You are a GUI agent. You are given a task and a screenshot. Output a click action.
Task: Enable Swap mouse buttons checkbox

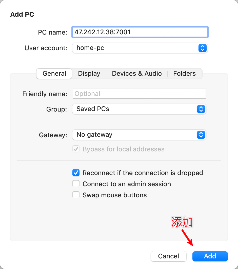(x=76, y=195)
